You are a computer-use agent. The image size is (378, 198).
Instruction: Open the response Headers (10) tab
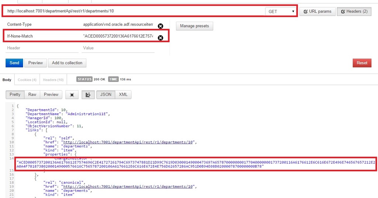click(x=53, y=80)
